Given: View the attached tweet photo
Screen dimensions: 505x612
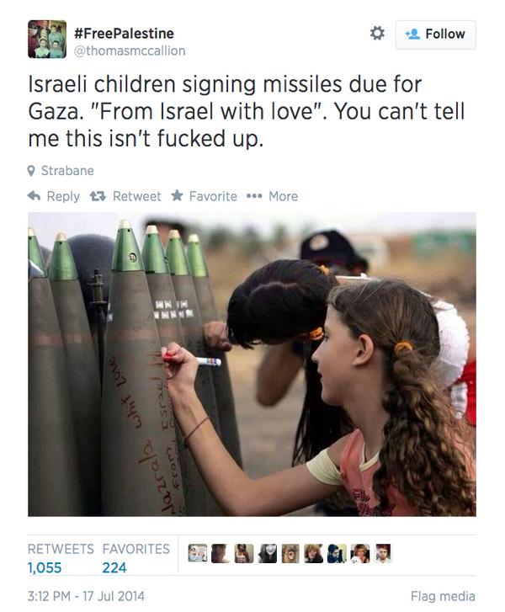Looking at the screenshot, I should coord(252,365).
